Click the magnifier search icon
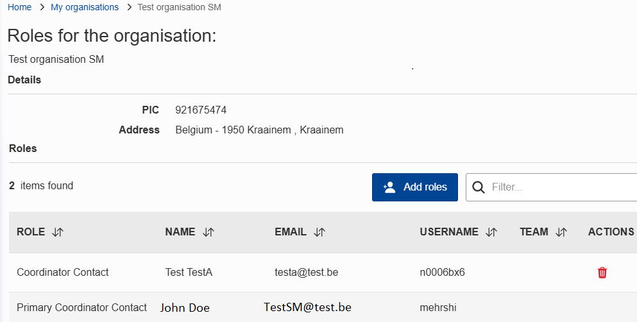 [478, 187]
